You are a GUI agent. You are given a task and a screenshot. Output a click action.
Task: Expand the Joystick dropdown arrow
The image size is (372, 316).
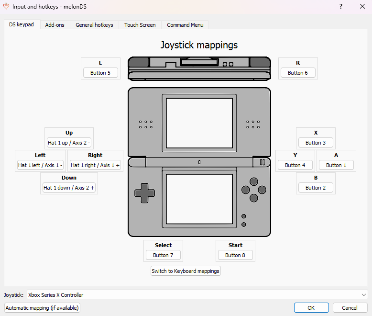click(364, 295)
